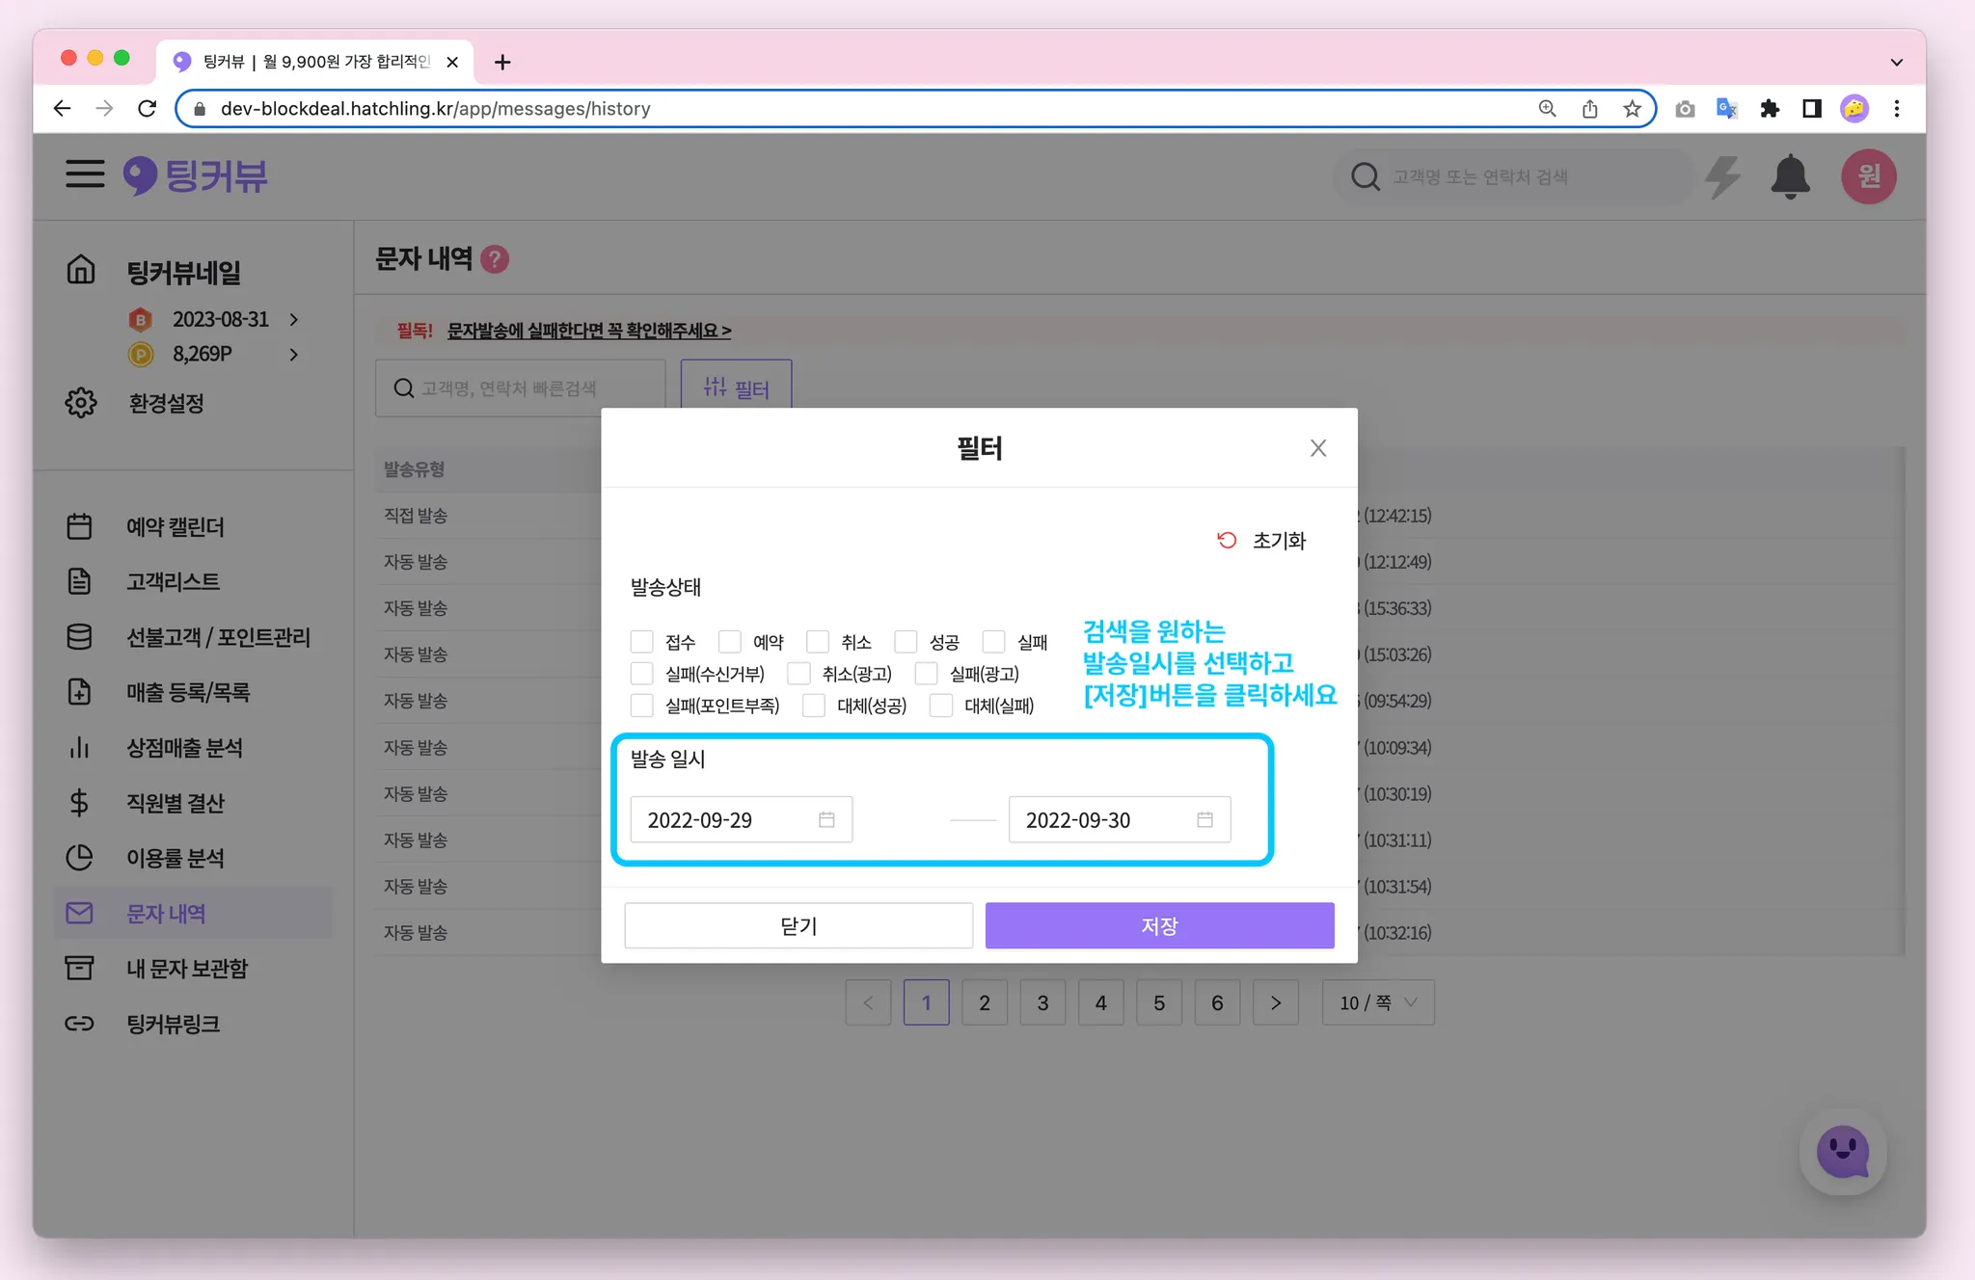The height and width of the screenshot is (1280, 1975).
Task: Open calendar picker for end date 2022-09-30
Action: (1204, 819)
